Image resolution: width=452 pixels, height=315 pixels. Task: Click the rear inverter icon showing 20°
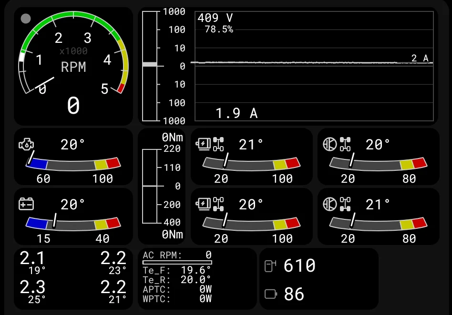[203, 203]
